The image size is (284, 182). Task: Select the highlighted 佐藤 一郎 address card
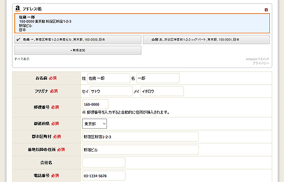tap(142, 23)
